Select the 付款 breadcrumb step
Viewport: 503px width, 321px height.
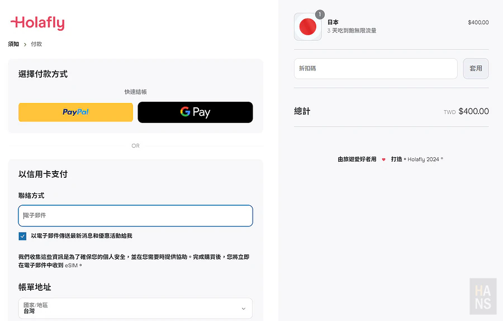pos(36,44)
